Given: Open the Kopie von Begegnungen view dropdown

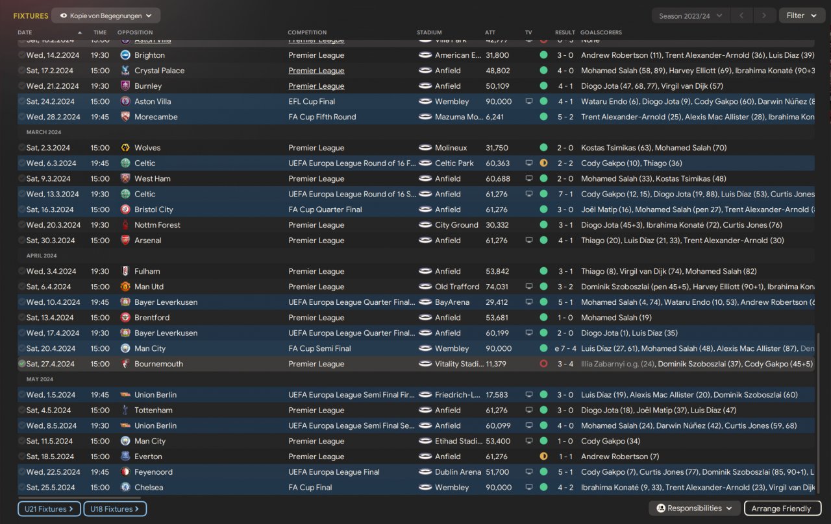Looking at the screenshot, I should pyautogui.click(x=106, y=16).
